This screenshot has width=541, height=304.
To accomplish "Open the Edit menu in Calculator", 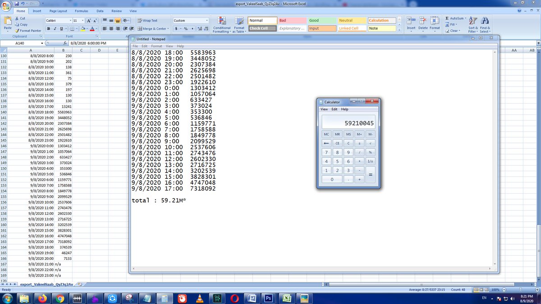I will click(335, 109).
